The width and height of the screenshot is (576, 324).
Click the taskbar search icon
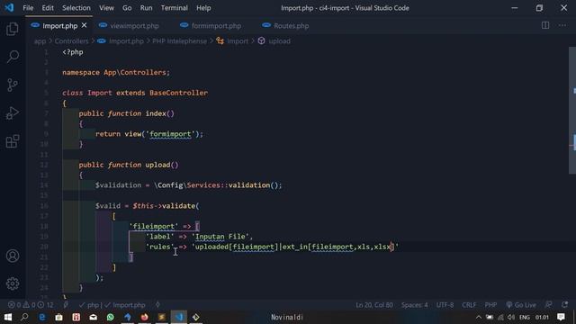(24, 317)
